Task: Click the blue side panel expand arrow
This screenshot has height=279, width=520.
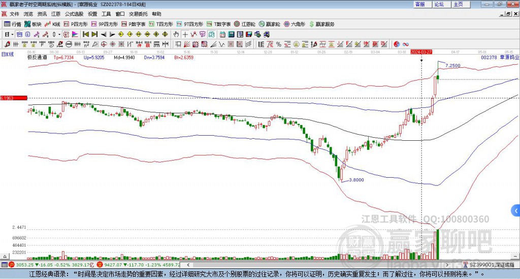Action: 516,211
